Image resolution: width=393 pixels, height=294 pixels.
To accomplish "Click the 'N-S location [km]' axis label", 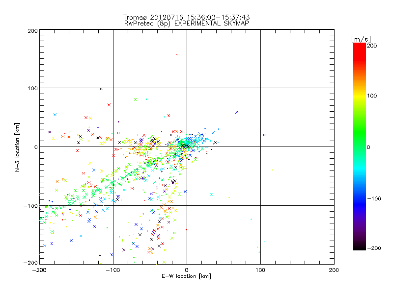I will coord(17,147).
